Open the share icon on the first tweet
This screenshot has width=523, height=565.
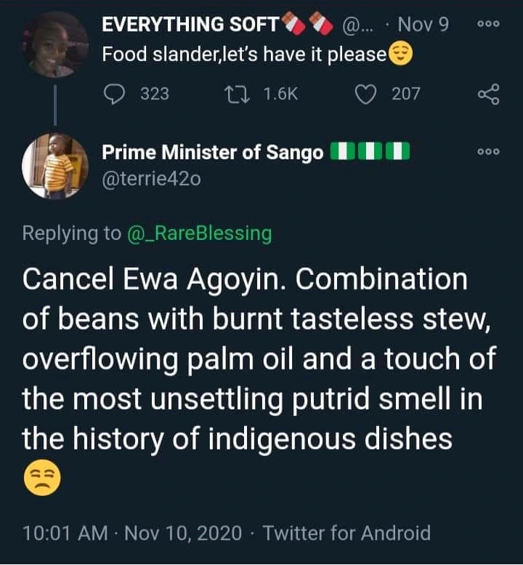[488, 94]
